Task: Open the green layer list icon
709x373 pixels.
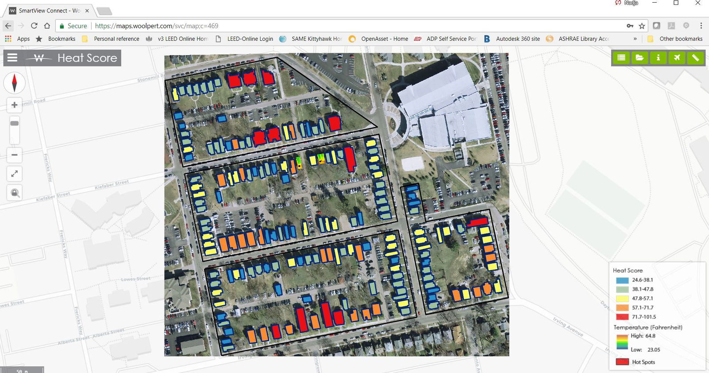Action: click(x=621, y=58)
